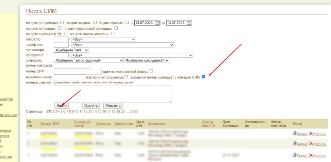
Task: Jump to results page 20
Action: click(x=123, y=112)
